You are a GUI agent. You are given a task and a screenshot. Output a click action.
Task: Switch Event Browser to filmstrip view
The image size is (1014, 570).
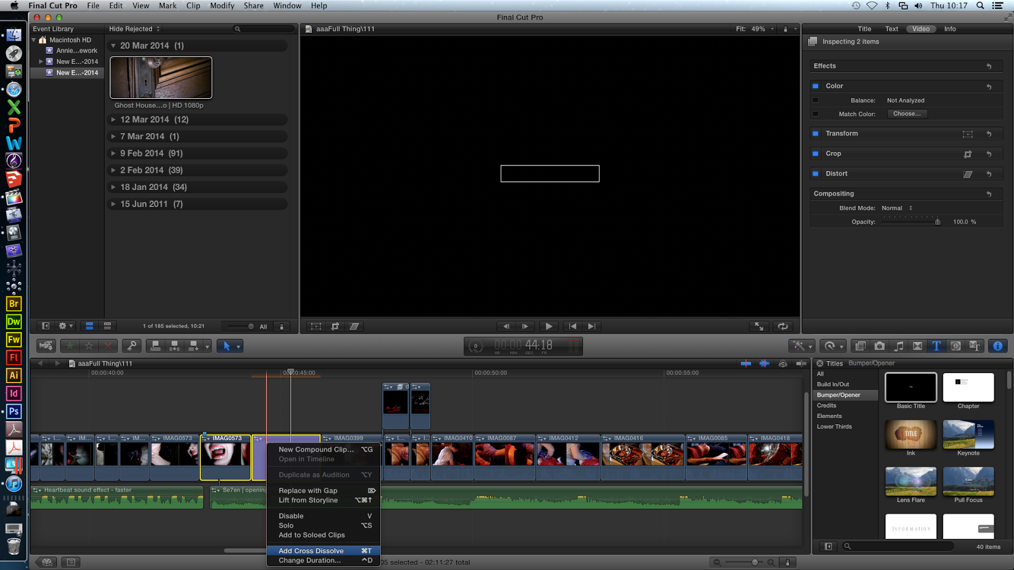89,326
